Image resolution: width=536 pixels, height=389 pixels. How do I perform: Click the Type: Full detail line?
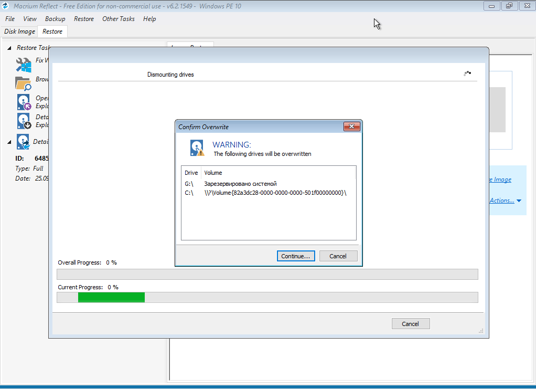pyautogui.click(x=29, y=169)
